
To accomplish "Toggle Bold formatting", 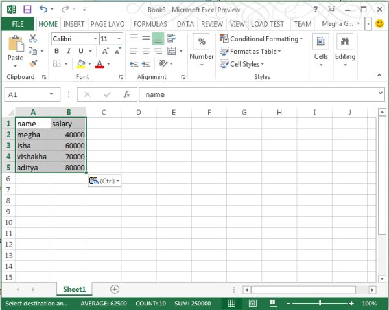I will coord(56,52).
